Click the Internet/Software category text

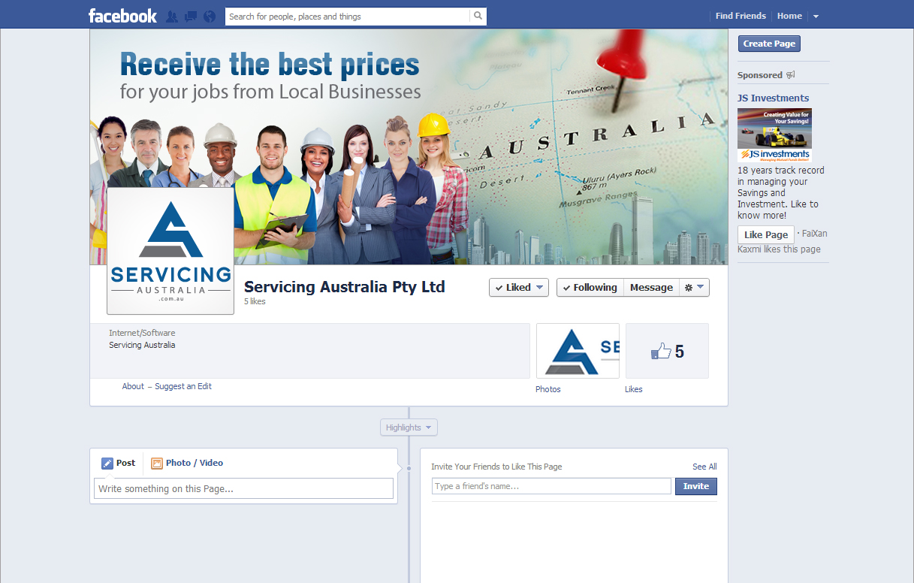(x=142, y=333)
